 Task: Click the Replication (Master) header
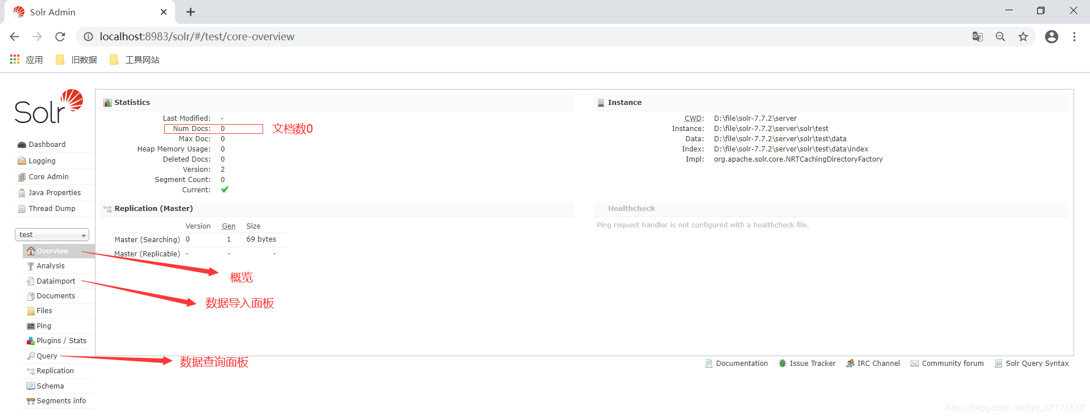[x=153, y=209]
